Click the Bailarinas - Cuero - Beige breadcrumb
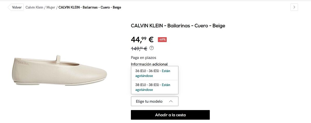 pyautogui.click(x=90, y=7)
